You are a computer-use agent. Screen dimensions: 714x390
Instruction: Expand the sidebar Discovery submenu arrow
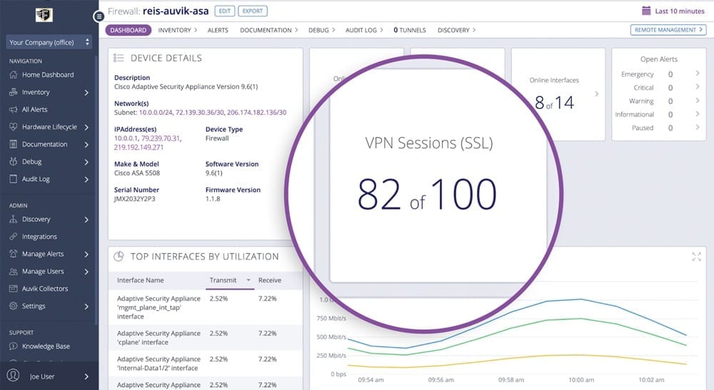coord(86,220)
